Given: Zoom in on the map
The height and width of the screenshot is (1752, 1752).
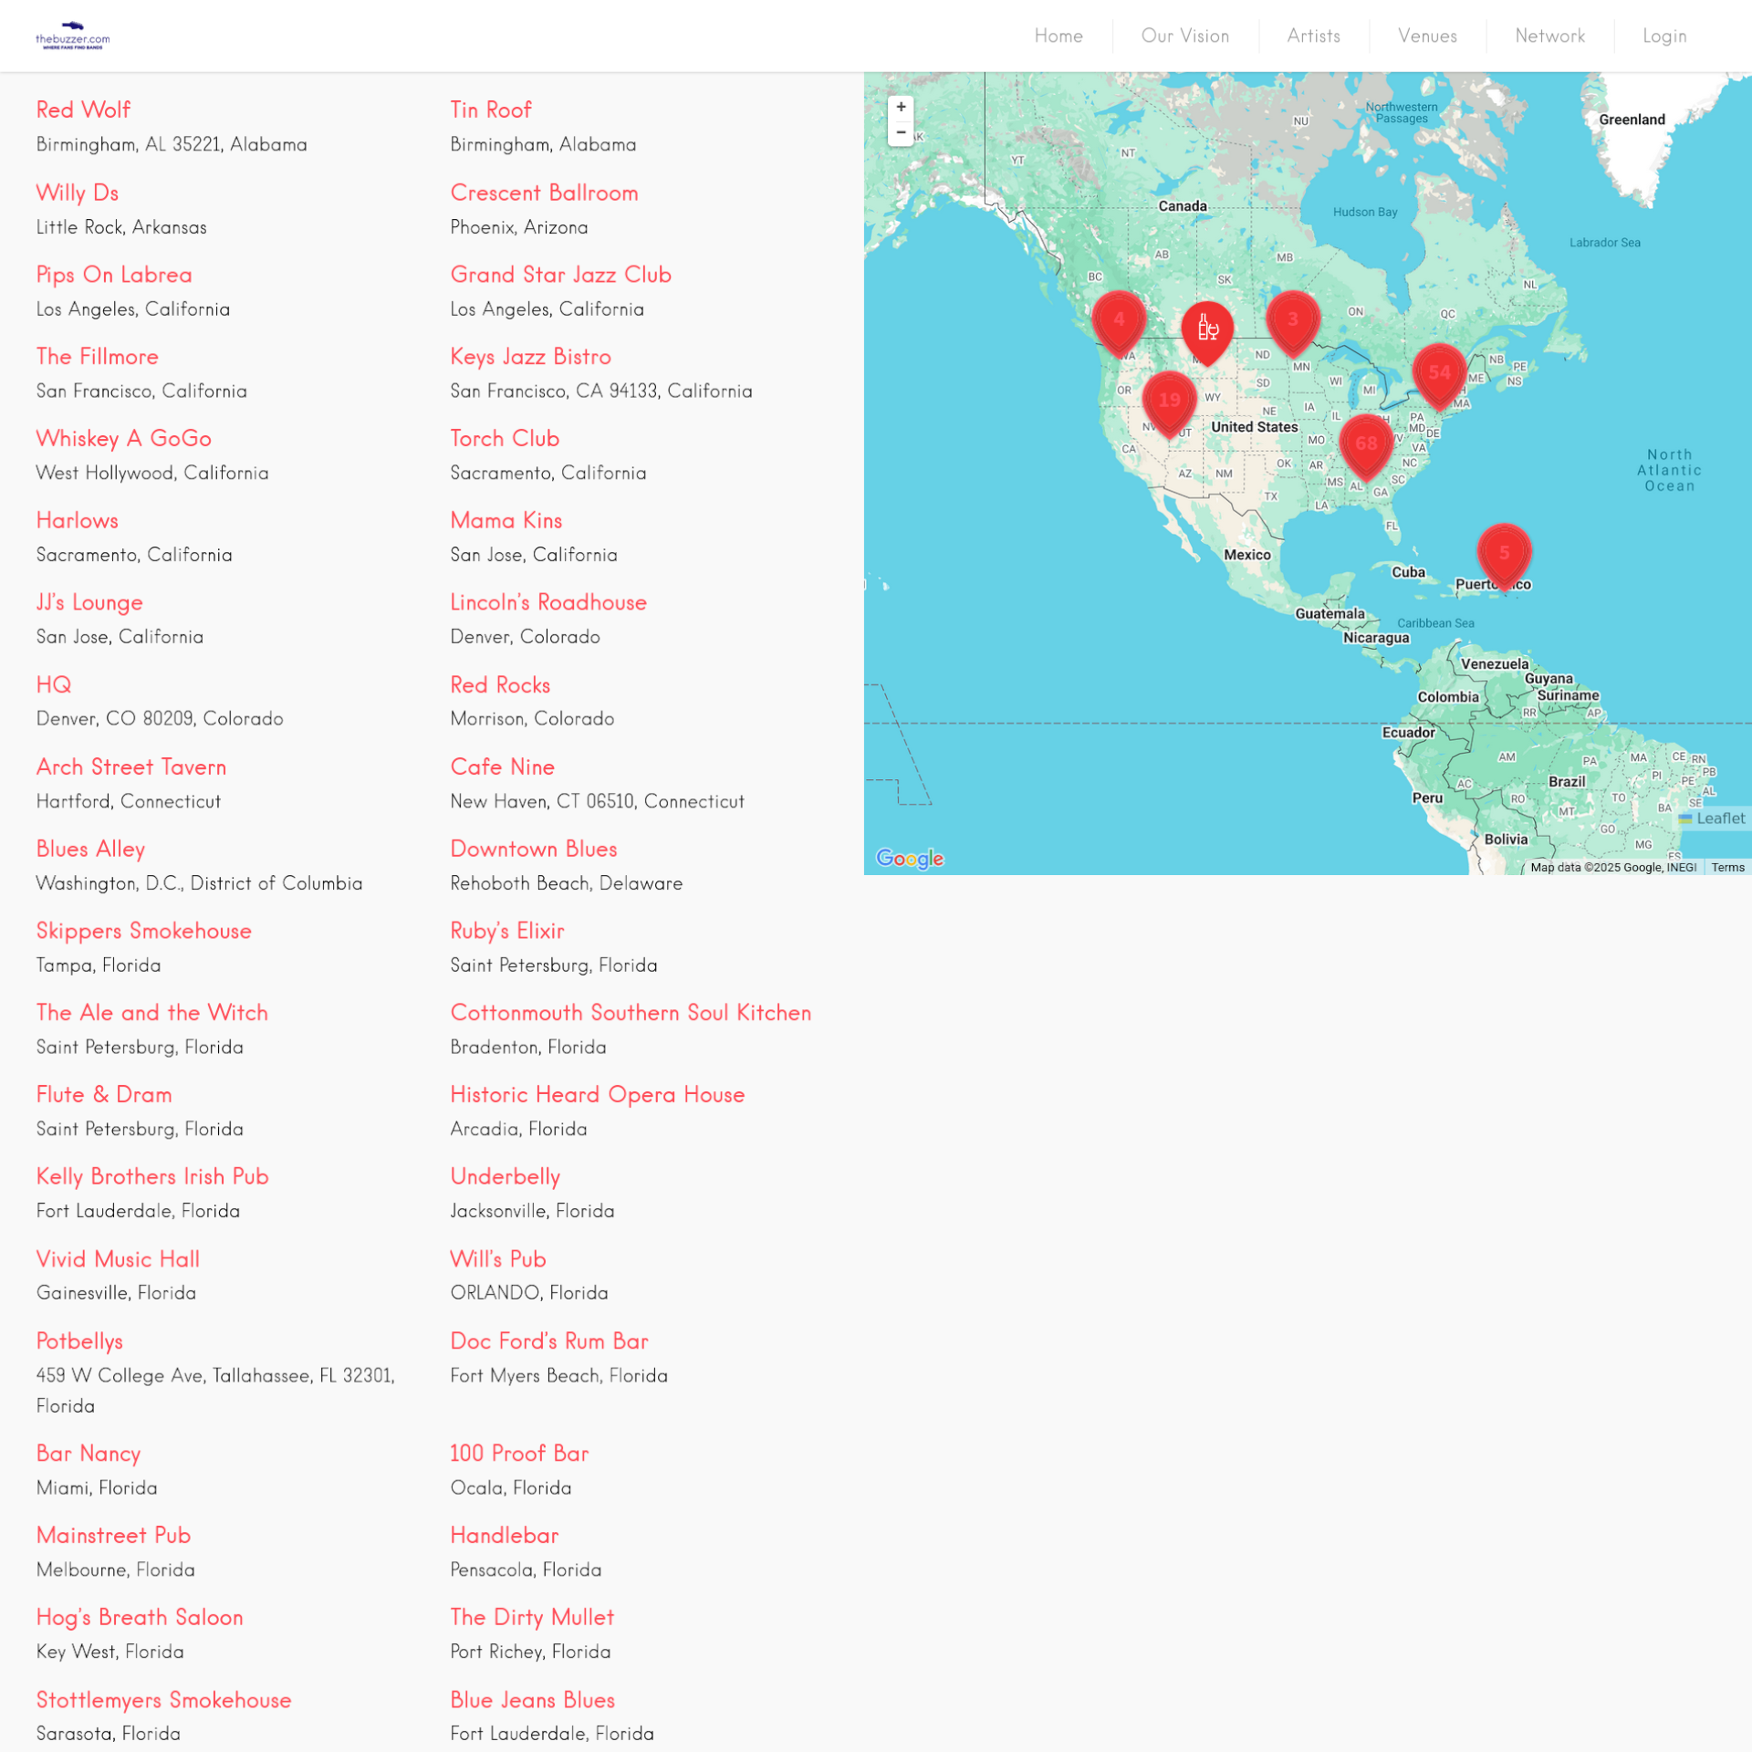Looking at the screenshot, I should [x=901, y=108].
